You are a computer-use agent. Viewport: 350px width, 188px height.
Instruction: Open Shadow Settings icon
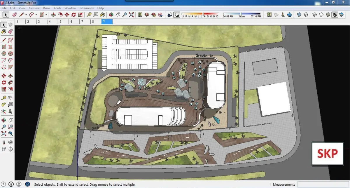tap(170, 15)
